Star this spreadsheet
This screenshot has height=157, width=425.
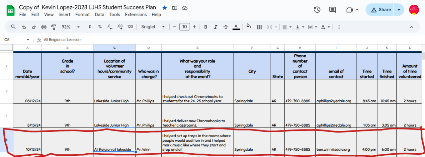(165, 8)
